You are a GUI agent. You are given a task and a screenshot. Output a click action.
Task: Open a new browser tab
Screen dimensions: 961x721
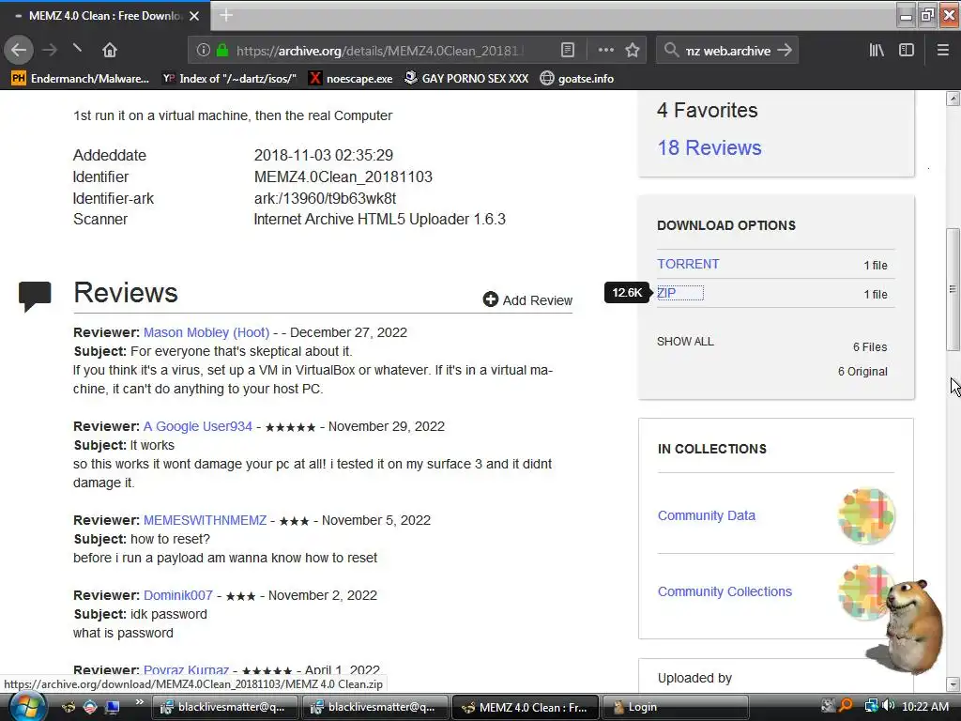(x=226, y=15)
